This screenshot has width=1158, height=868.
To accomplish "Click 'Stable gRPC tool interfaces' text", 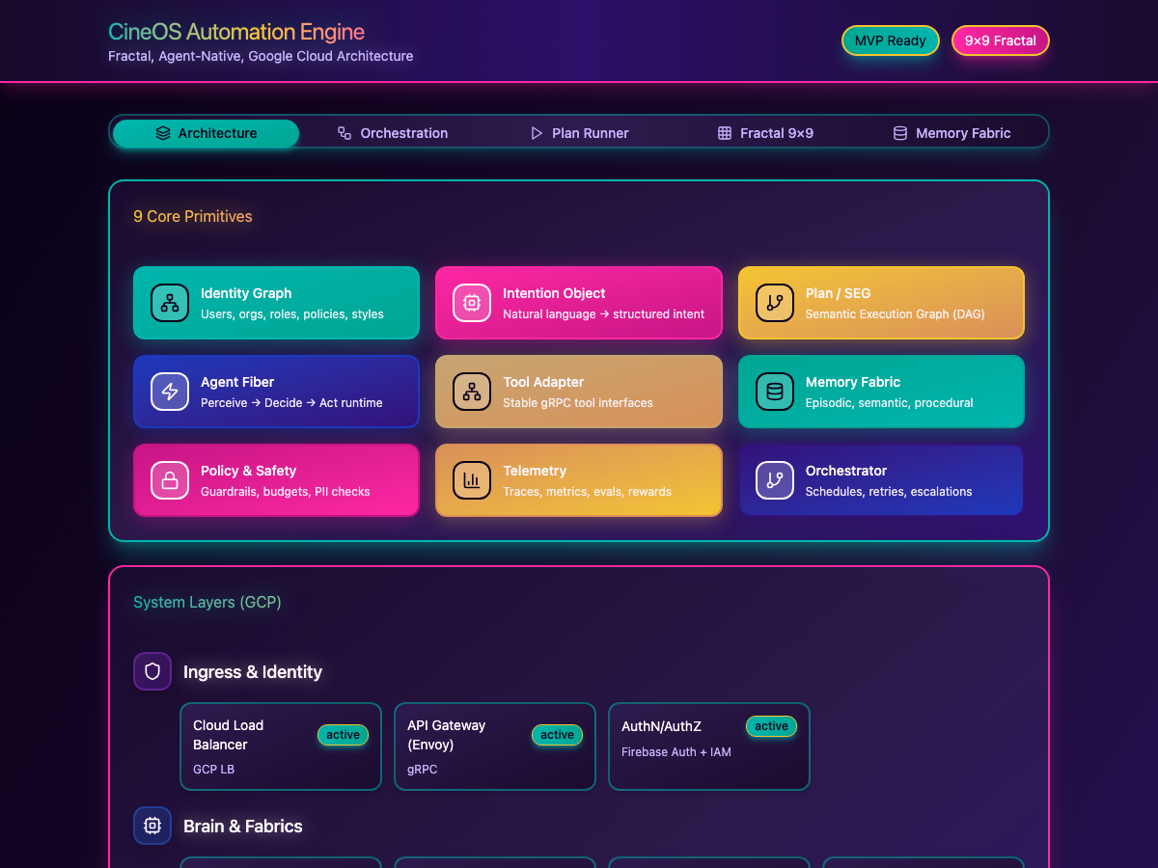I will coord(578,402).
